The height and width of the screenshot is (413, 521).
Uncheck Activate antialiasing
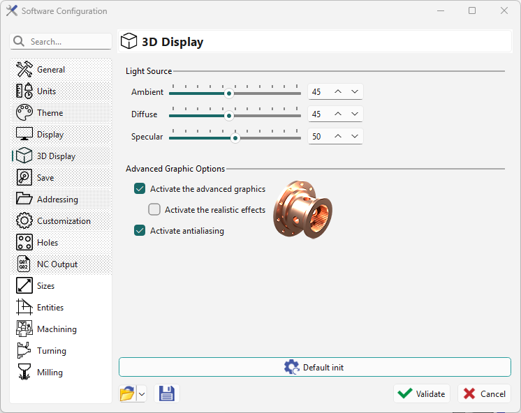click(x=140, y=231)
